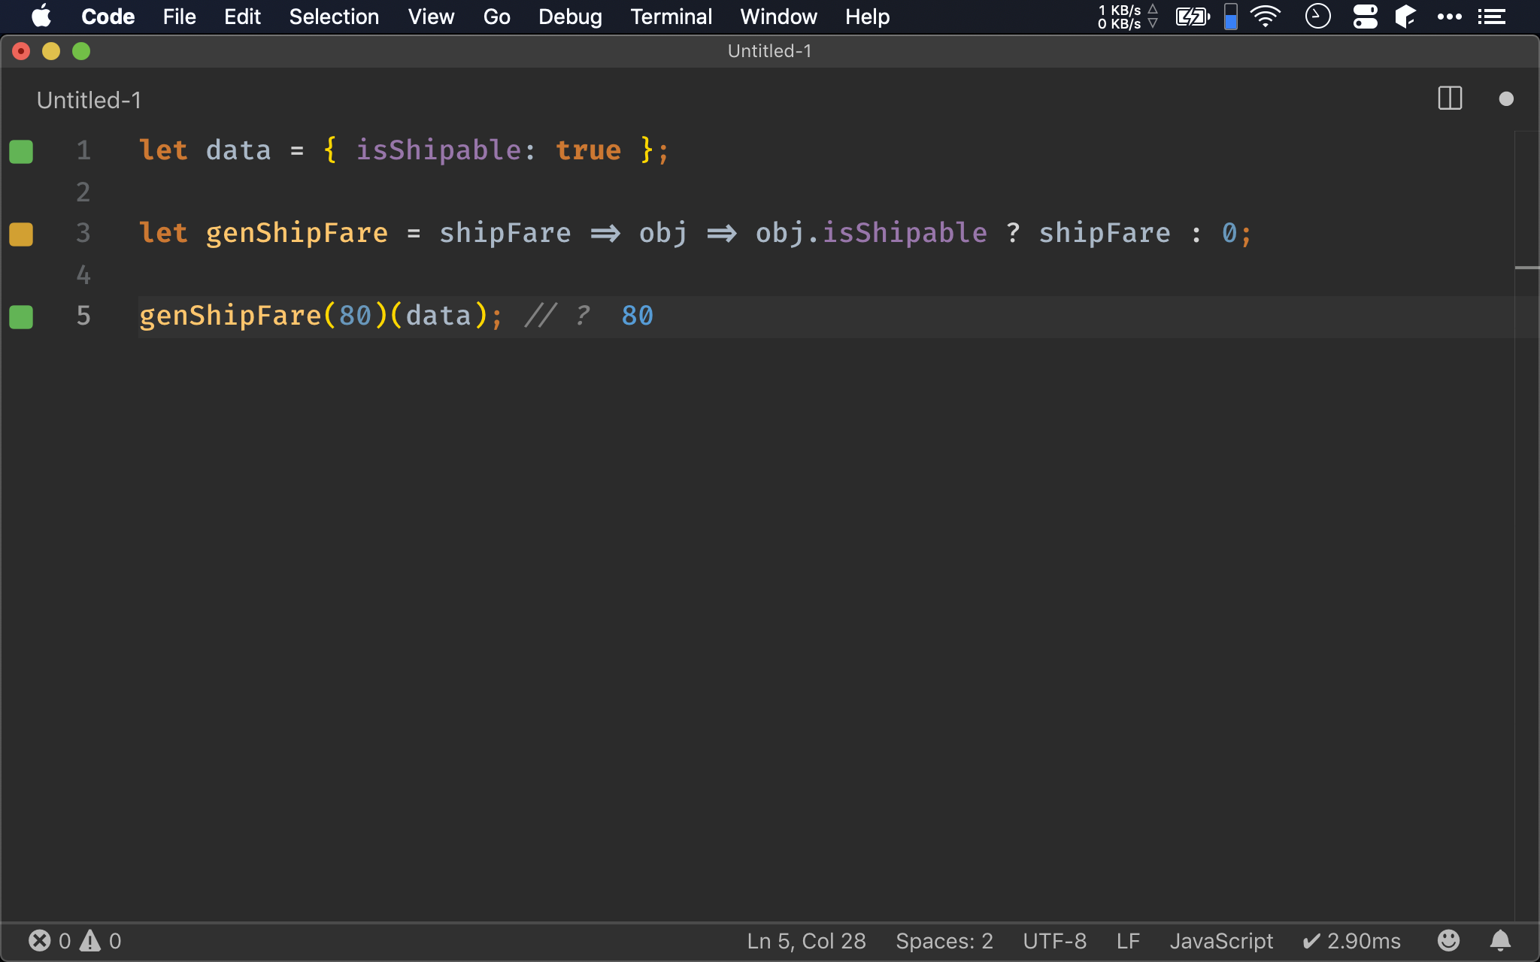Open the Window menu
Screen dimensions: 1540x962
(x=778, y=17)
